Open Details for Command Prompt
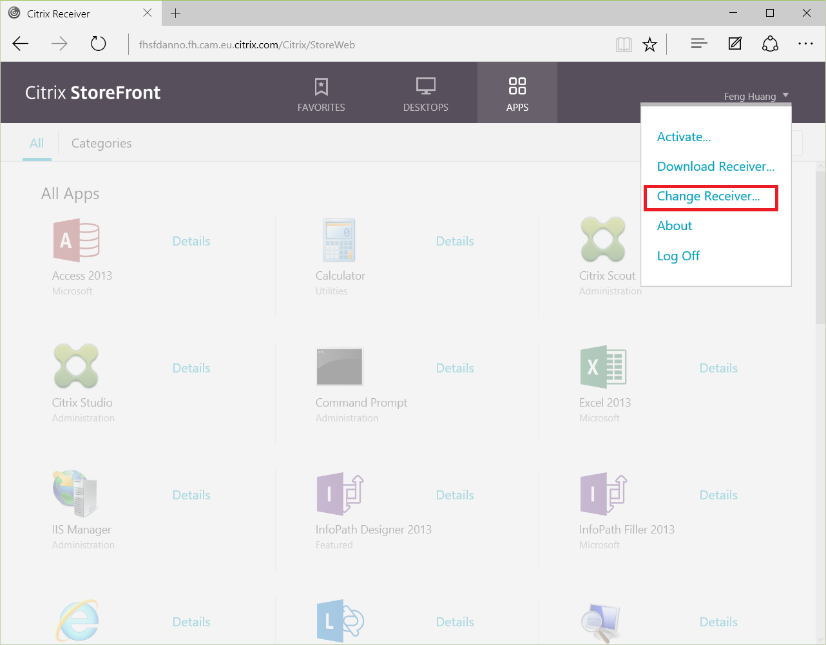This screenshot has width=826, height=645. [x=455, y=368]
